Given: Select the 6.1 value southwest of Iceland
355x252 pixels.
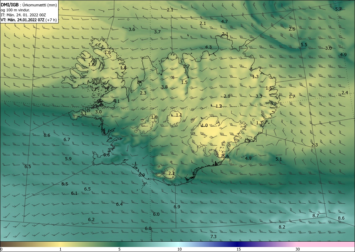Looking at the screenshot, I should coord(74,193).
